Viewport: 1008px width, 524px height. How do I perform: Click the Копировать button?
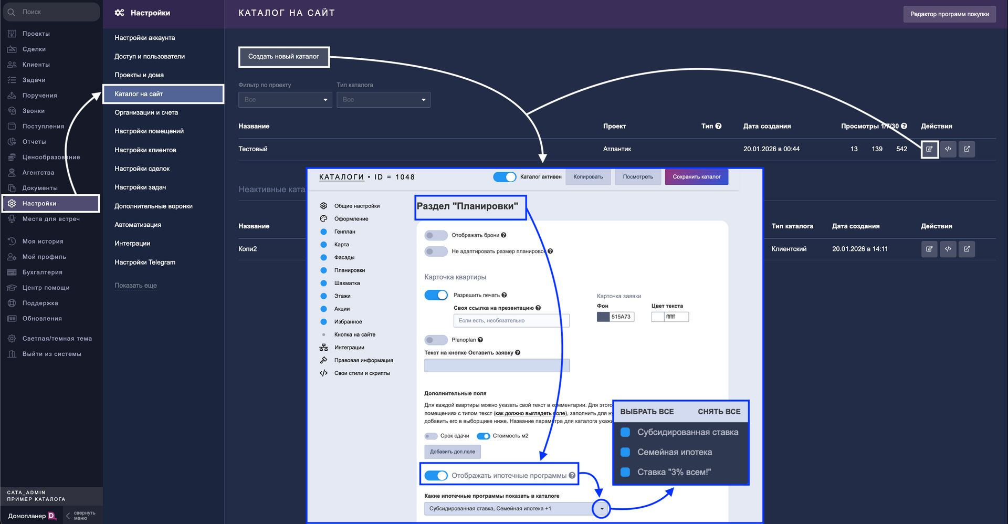click(x=588, y=177)
